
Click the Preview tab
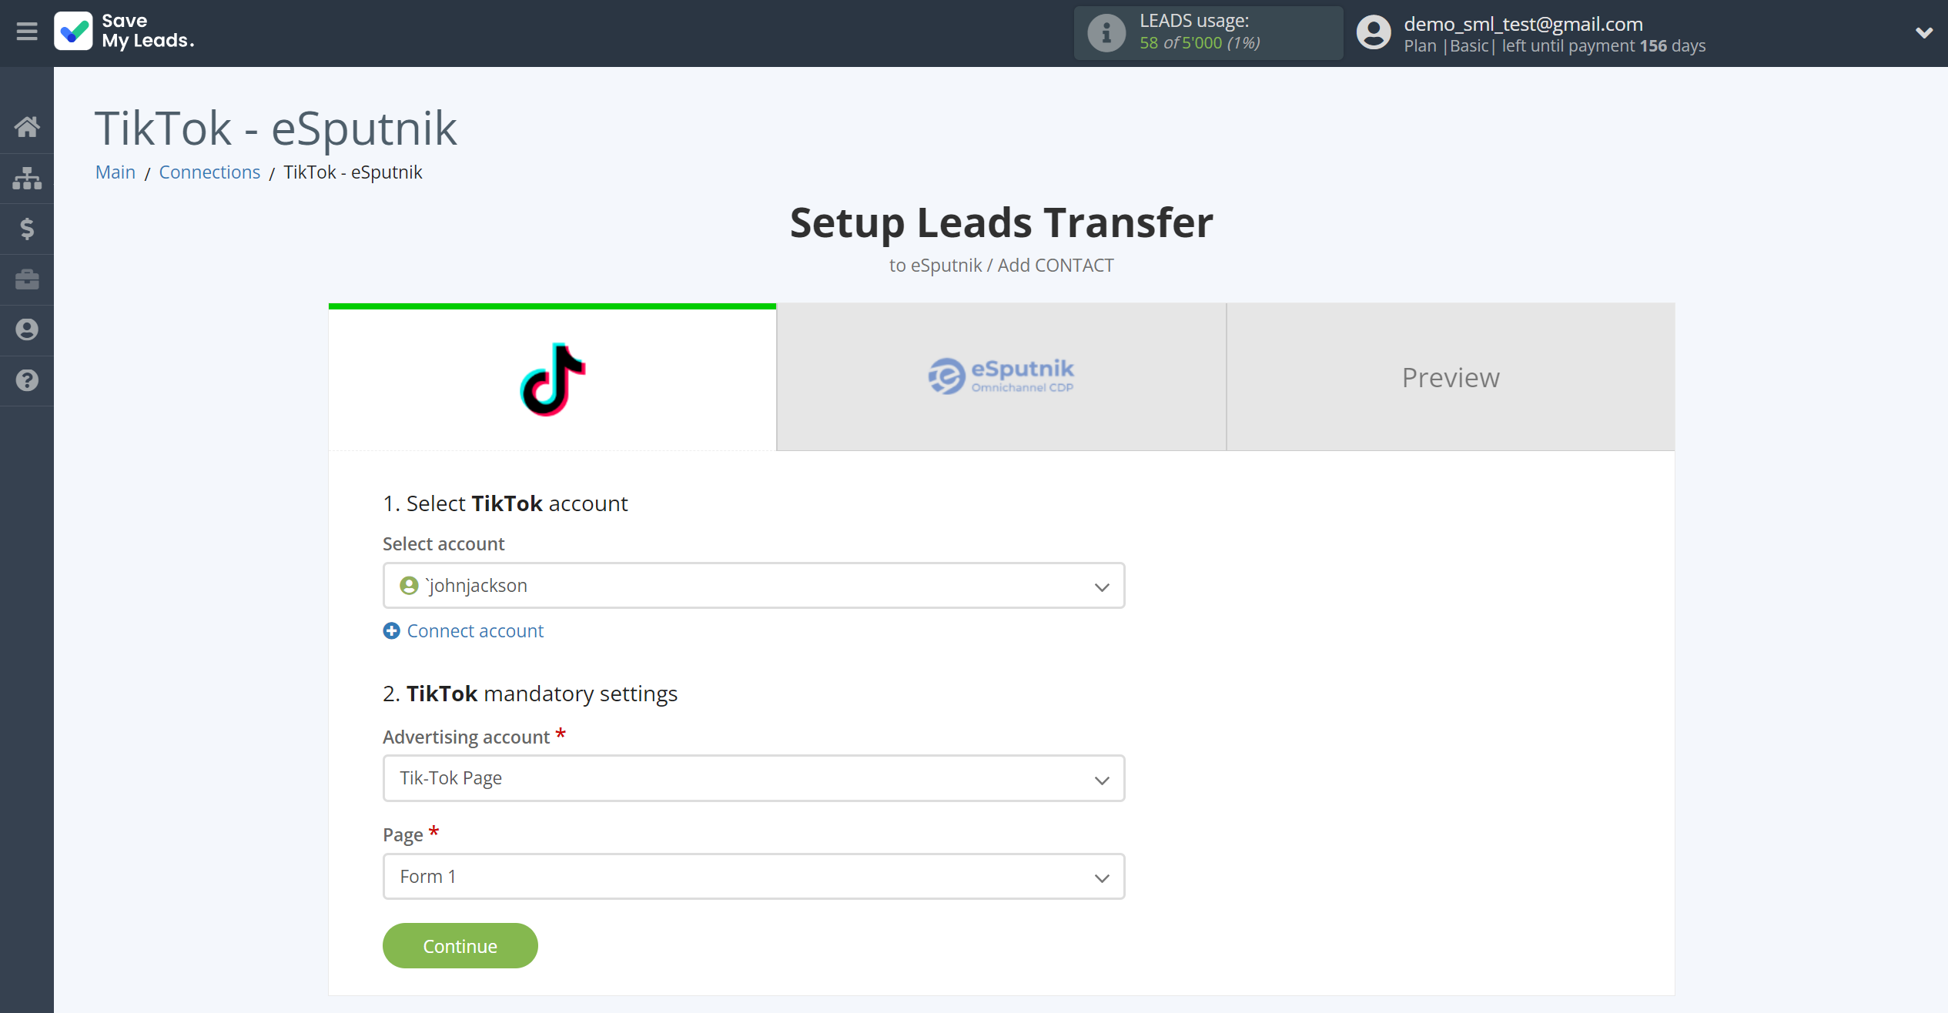(x=1451, y=376)
